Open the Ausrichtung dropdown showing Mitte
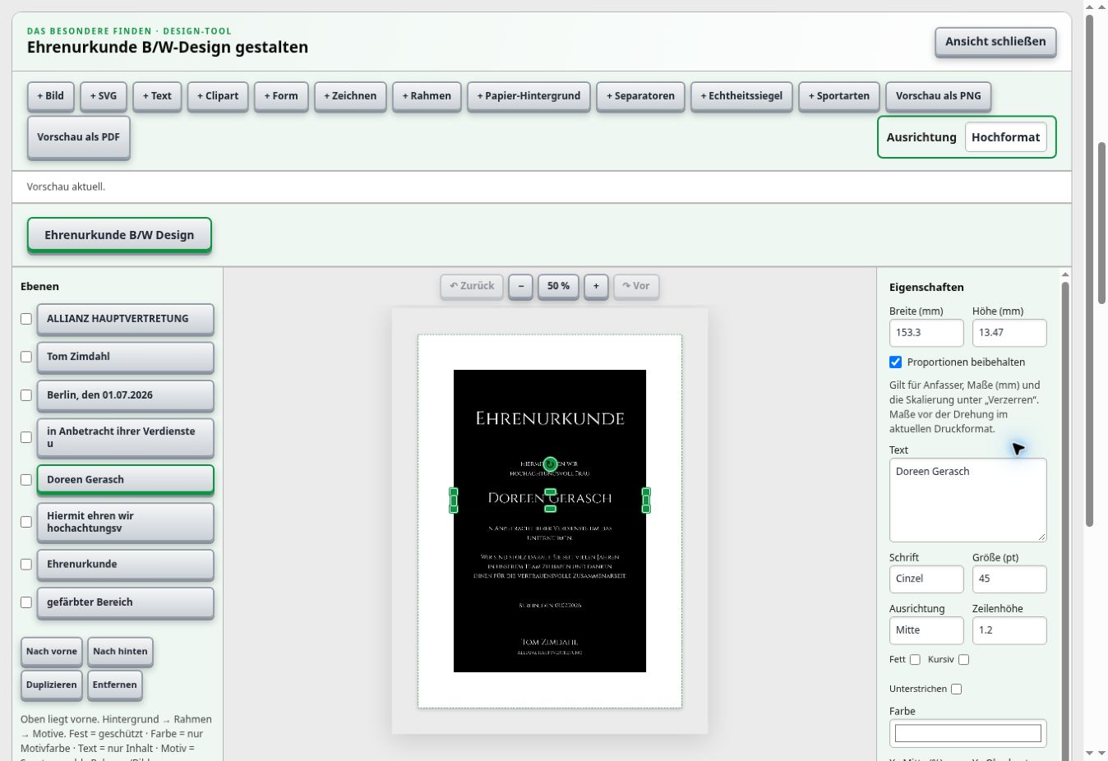The image size is (1108, 761). tap(926, 630)
